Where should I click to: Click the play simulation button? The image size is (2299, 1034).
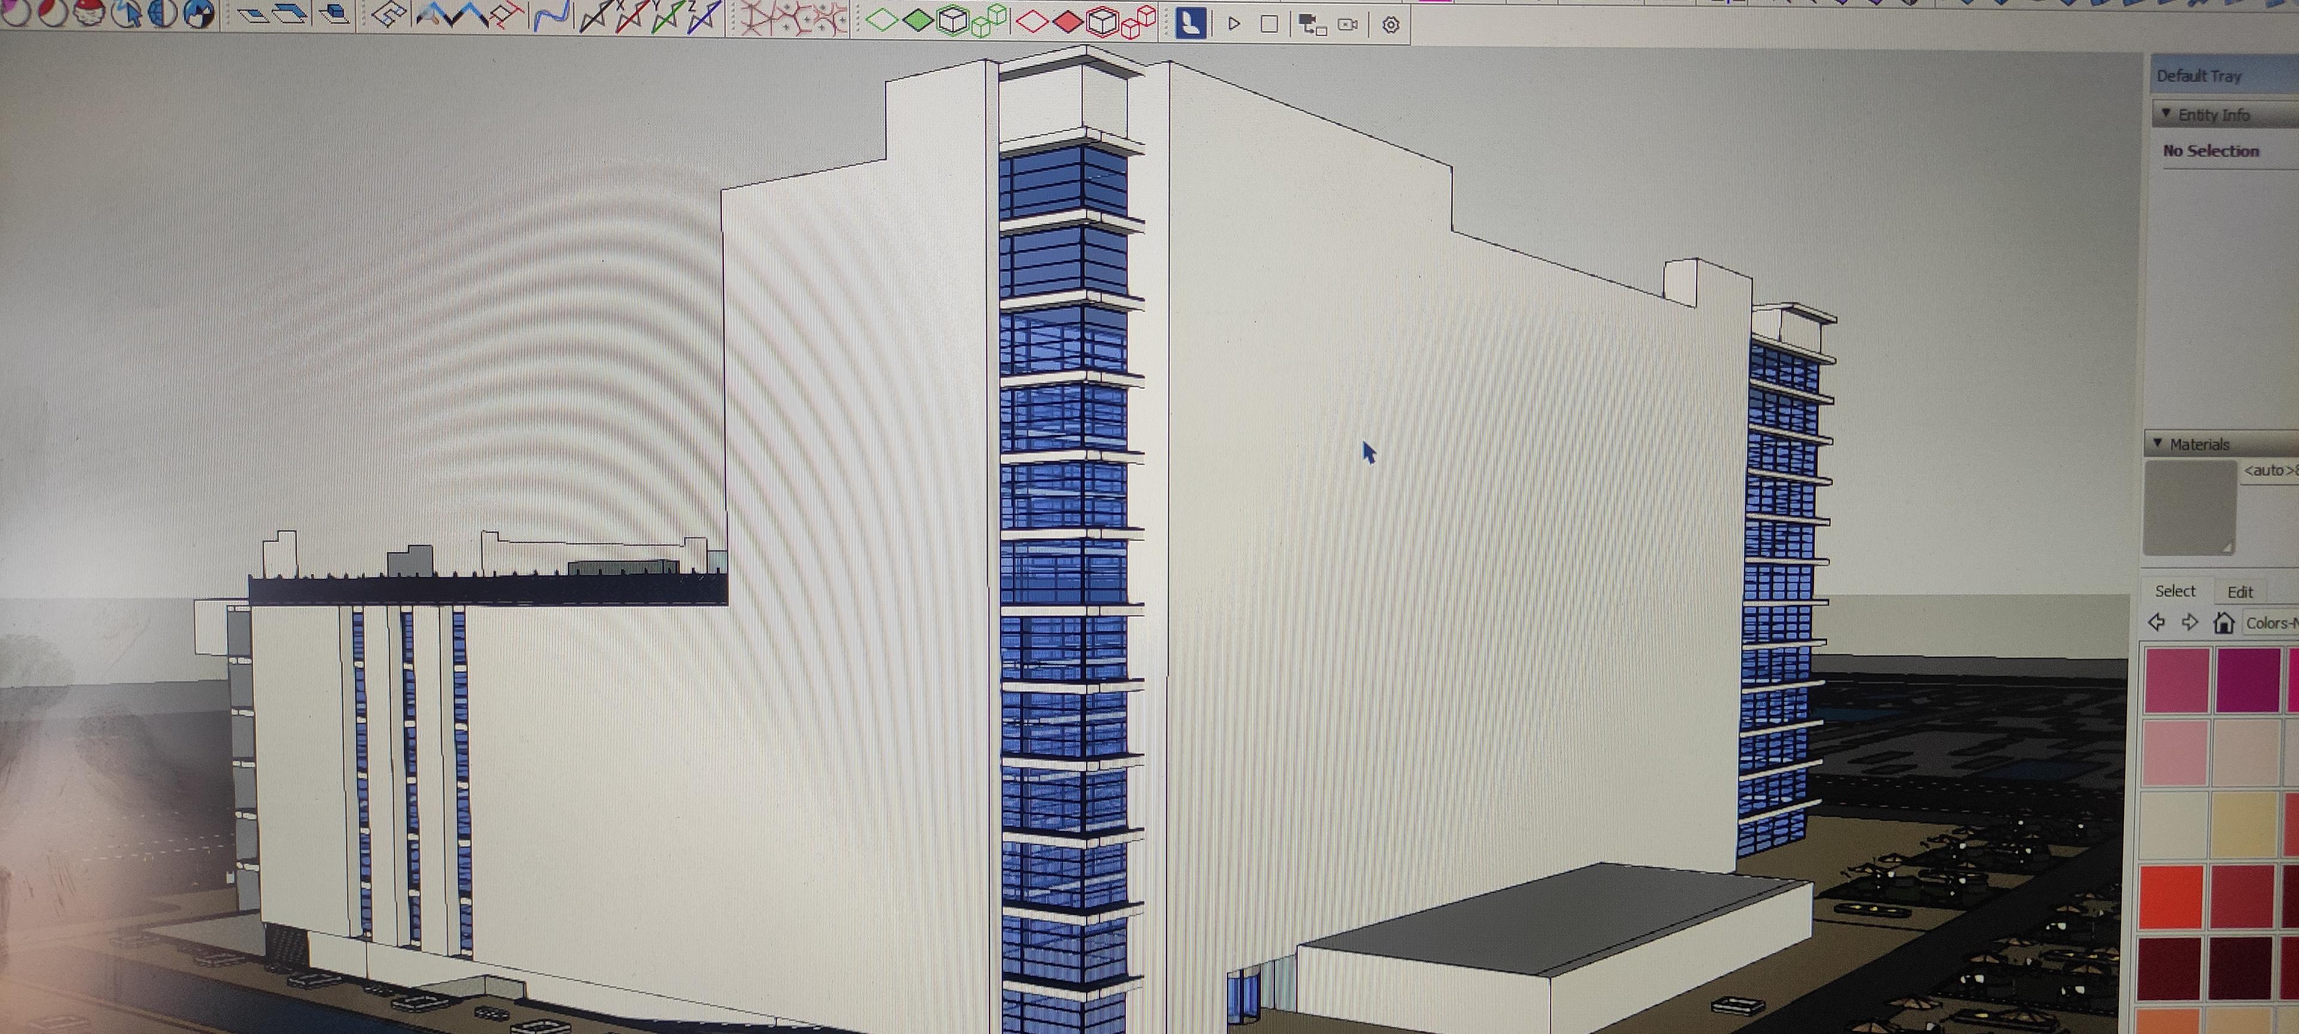pyautogui.click(x=1233, y=24)
